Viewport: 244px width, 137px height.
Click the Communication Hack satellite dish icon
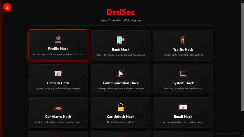click(x=121, y=73)
